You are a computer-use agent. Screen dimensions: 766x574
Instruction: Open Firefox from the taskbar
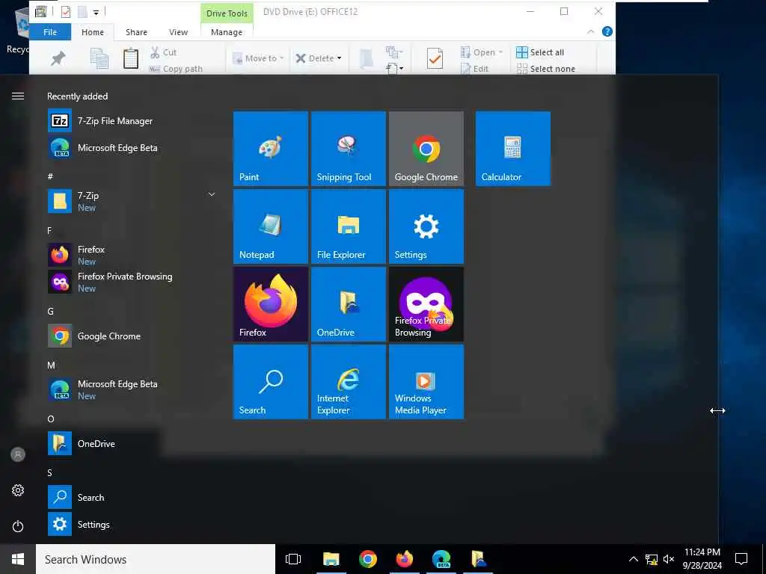pos(404,559)
